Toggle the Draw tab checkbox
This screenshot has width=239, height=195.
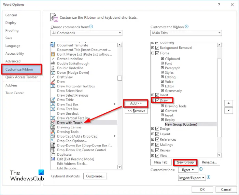[157, 100]
